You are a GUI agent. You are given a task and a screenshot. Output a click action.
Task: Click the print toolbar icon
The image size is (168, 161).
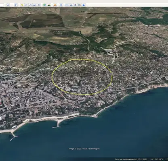point(71,5)
